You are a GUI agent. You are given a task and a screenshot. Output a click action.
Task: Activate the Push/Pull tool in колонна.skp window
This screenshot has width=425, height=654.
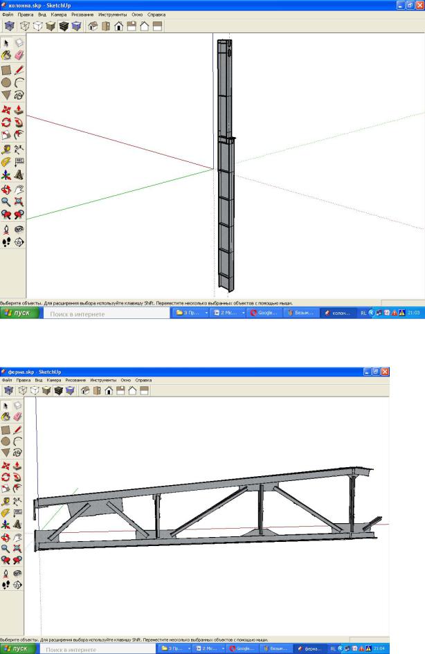(x=19, y=110)
